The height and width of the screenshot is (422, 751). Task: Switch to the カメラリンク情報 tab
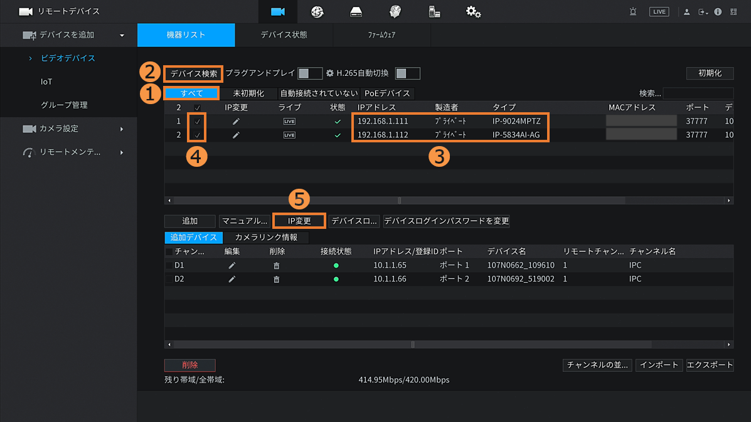[266, 238]
